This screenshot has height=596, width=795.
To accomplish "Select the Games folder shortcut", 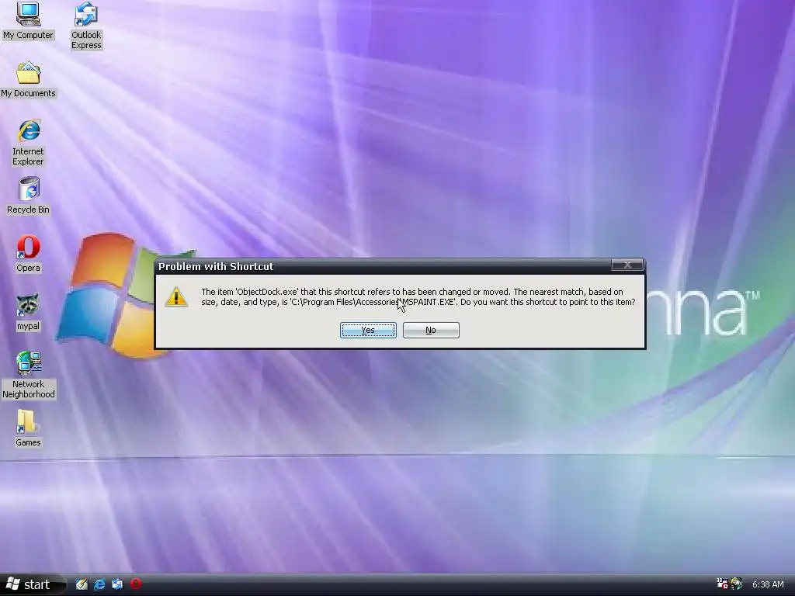I will click(x=28, y=428).
